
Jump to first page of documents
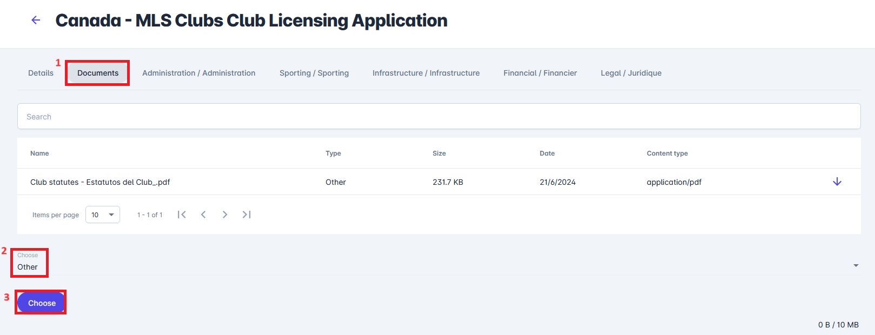point(182,215)
